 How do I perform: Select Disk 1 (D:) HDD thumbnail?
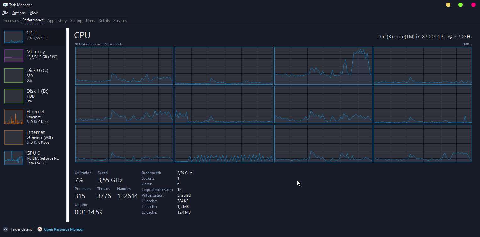point(14,96)
